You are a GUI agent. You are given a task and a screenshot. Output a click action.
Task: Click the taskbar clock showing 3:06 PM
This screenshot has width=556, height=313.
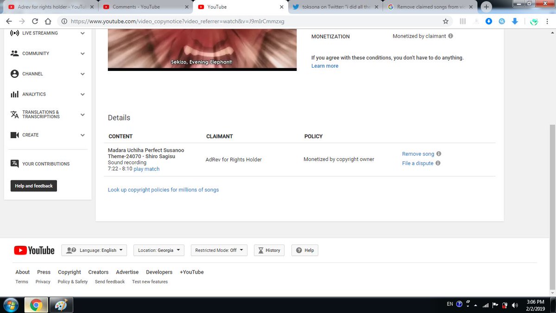(536, 305)
